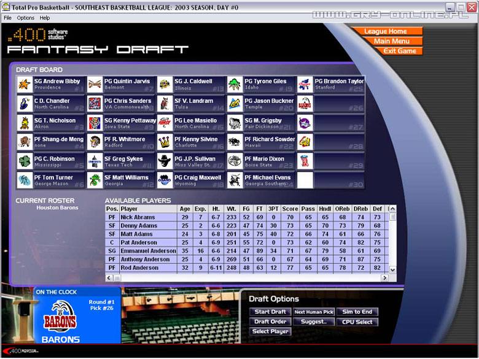This screenshot has height=359, width=479.
Task: Click scroll left arrow of player table
Action: pyautogui.click(x=109, y=278)
